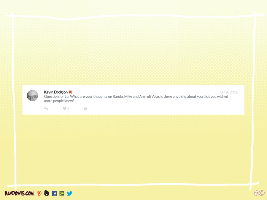The width and height of the screenshot is (267, 200).
Task: Open the Facebook icon in the footer
Action: pos(54,193)
